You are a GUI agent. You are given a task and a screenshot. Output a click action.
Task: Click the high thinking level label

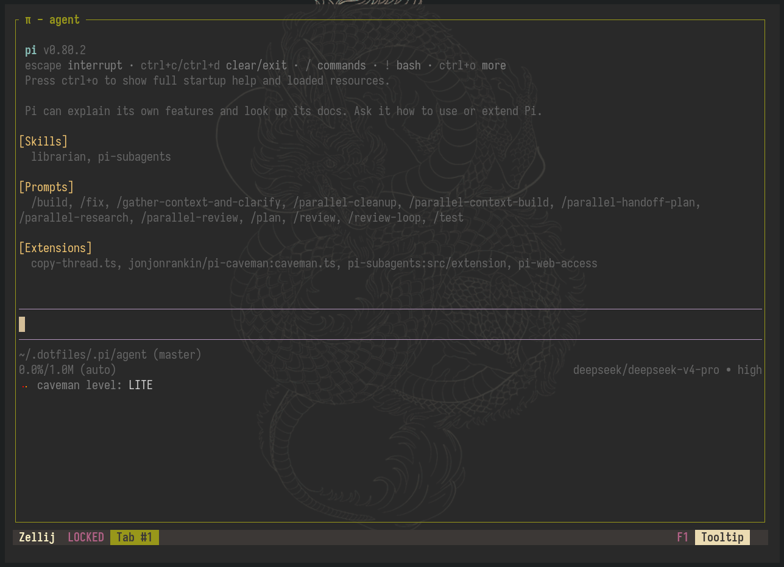750,370
